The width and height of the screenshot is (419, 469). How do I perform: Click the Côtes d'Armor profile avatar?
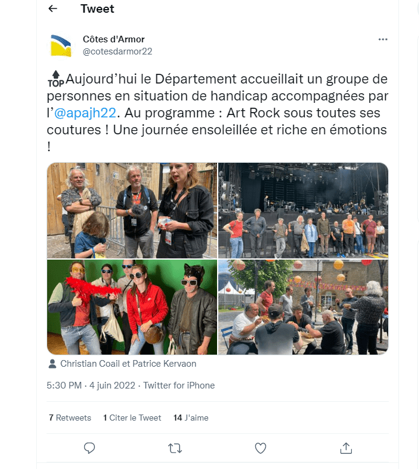60,45
